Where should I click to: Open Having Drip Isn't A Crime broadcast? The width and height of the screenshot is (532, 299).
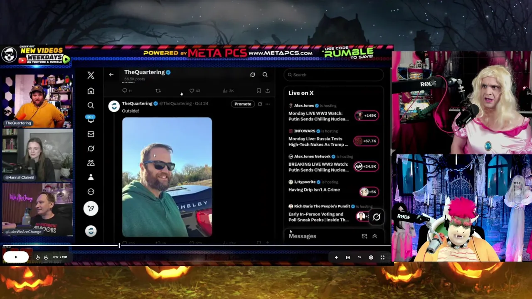314,190
